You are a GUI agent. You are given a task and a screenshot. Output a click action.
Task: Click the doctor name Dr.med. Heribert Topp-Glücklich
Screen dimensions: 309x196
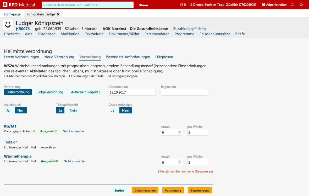click(x=225, y=5)
